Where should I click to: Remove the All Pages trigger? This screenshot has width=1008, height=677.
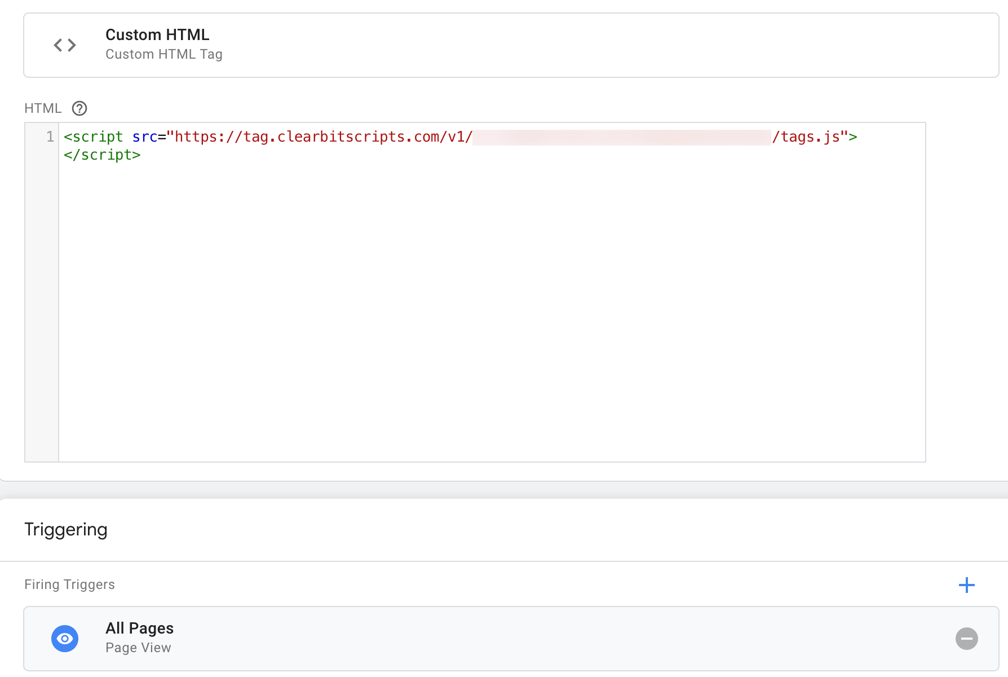(967, 639)
